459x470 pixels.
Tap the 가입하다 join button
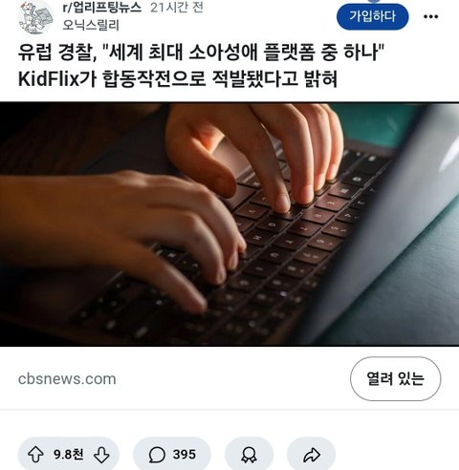[373, 16]
